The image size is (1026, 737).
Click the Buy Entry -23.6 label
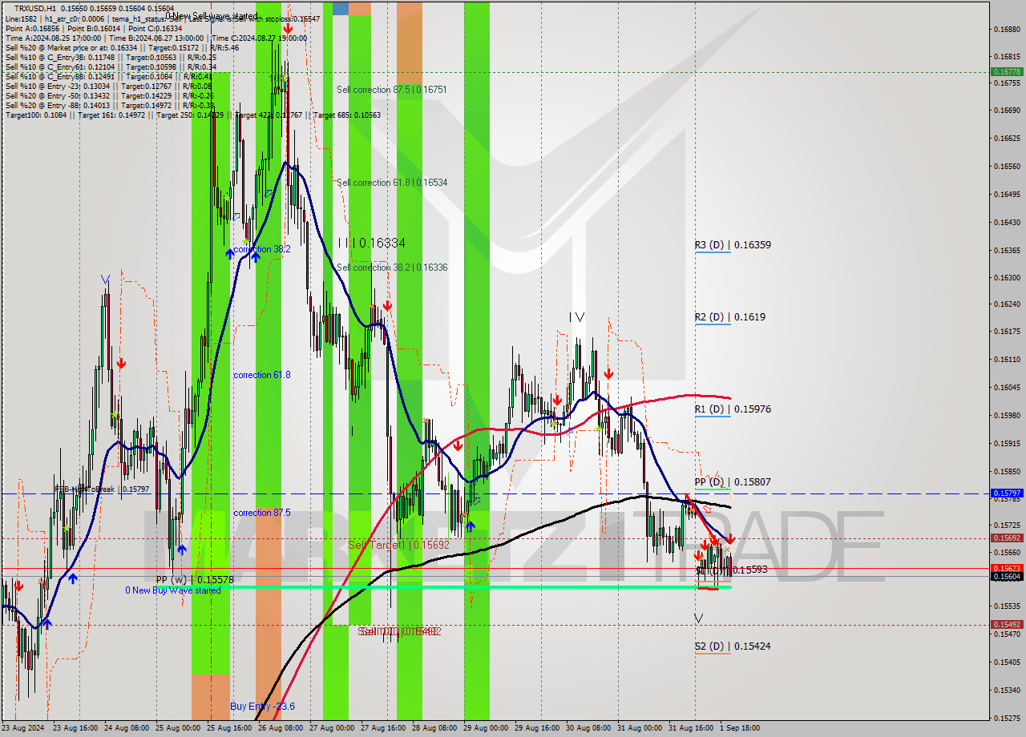point(262,706)
